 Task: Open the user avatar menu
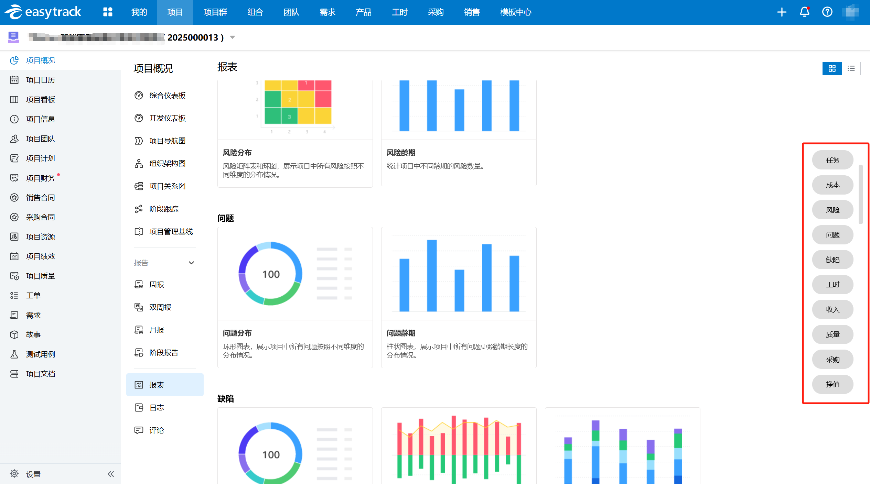coord(850,12)
